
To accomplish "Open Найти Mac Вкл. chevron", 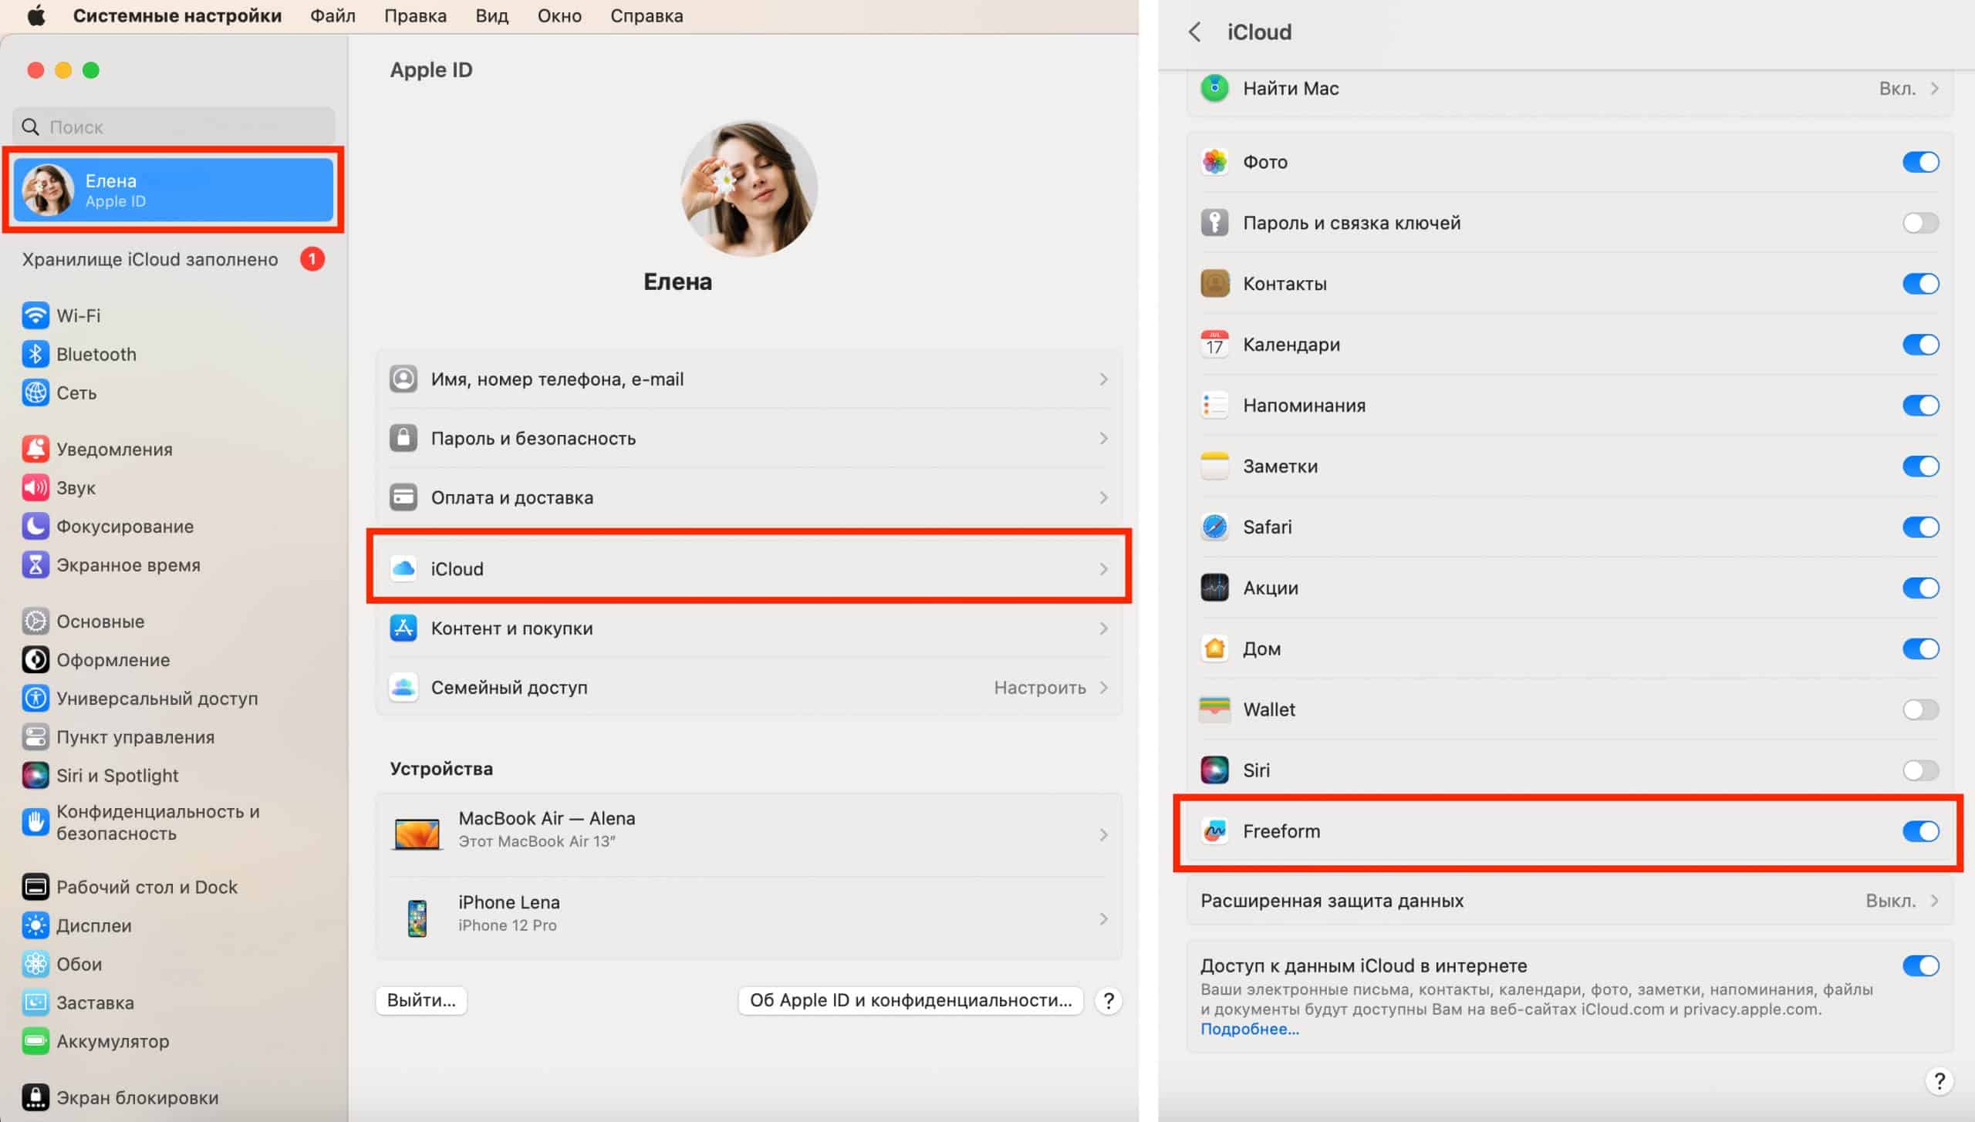I will tap(1934, 88).
